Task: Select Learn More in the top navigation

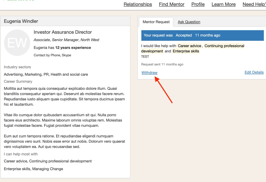Action: [224, 4]
